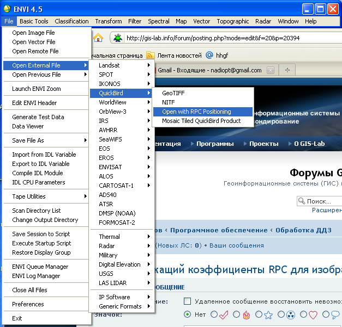Expand the WorldView submenu
Image resolution: width=342 pixels, height=327 pixels.
(x=122, y=102)
